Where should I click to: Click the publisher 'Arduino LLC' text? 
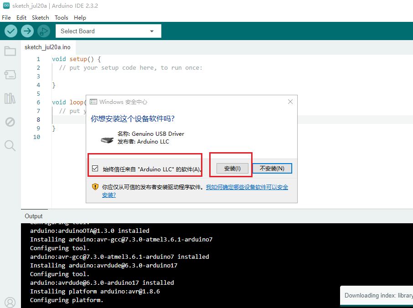[153, 142]
